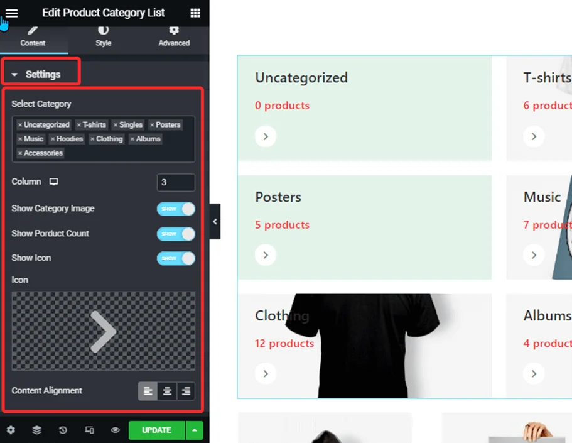Open the Elementor hamburger menu
Image resolution: width=572 pixels, height=443 pixels.
(x=11, y=13)
